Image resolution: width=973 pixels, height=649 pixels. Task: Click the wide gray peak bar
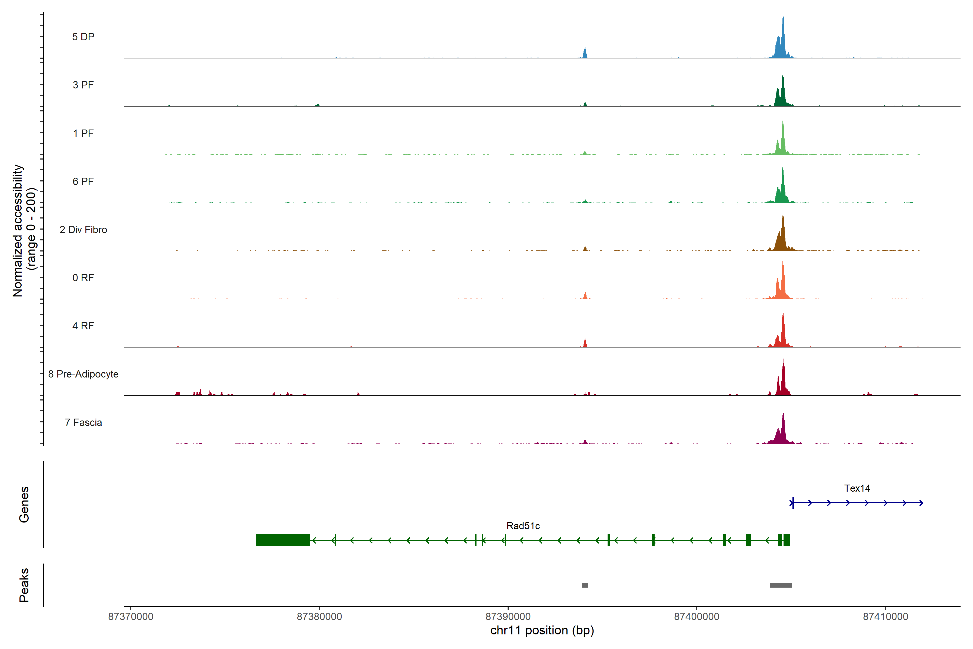(x=781, y=585)
